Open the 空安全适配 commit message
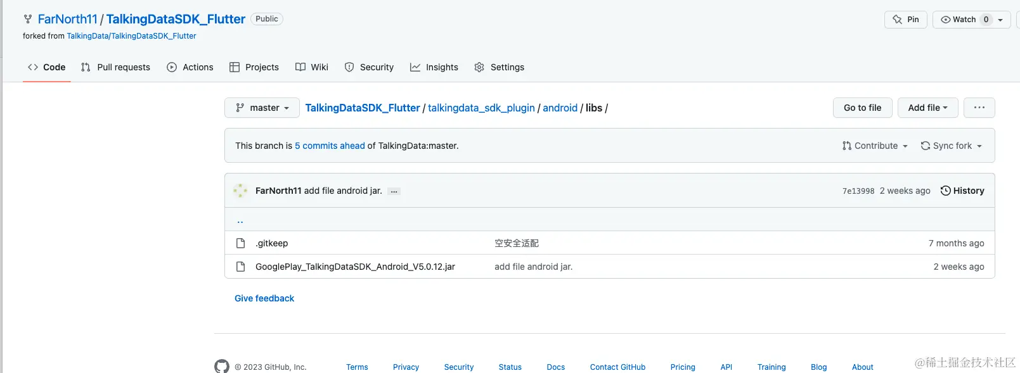 (x=517, y=243)
